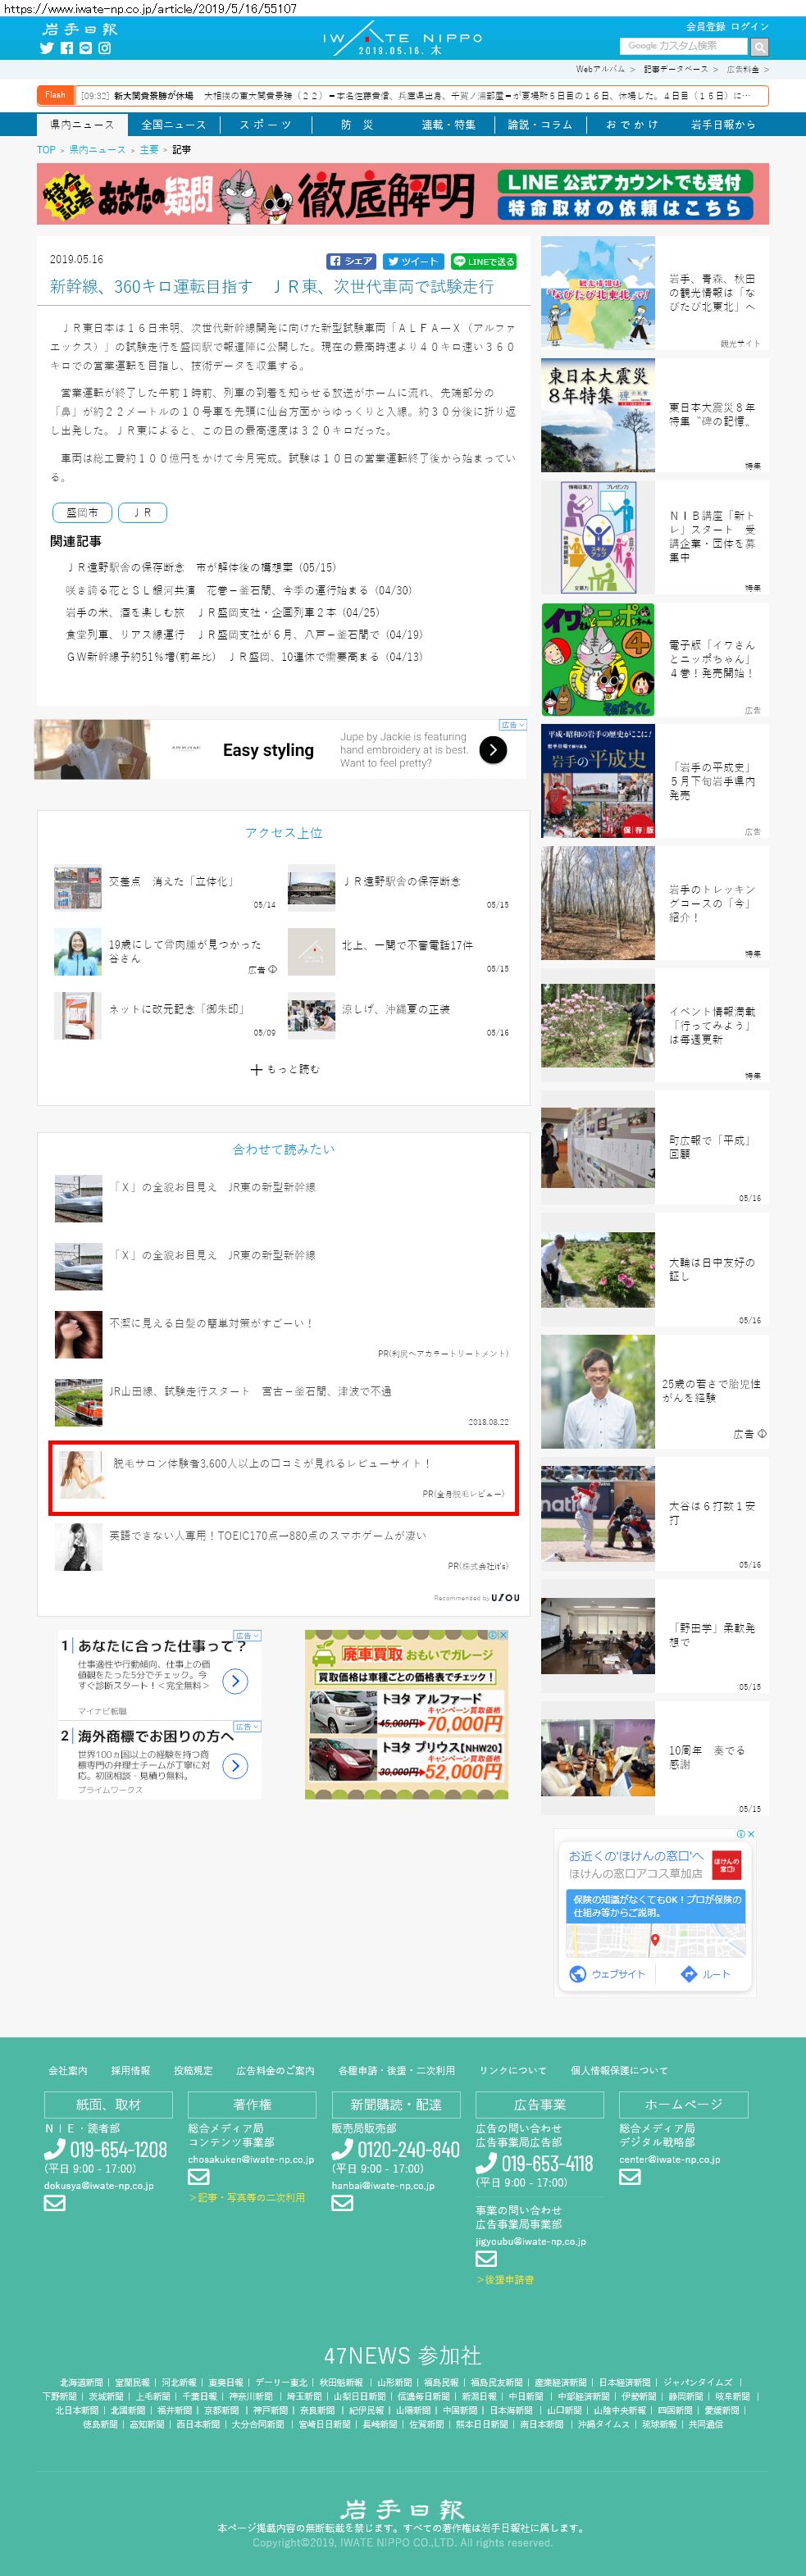
Task: Select the 全国ニュース navigation tab
Action: [173, 125]
